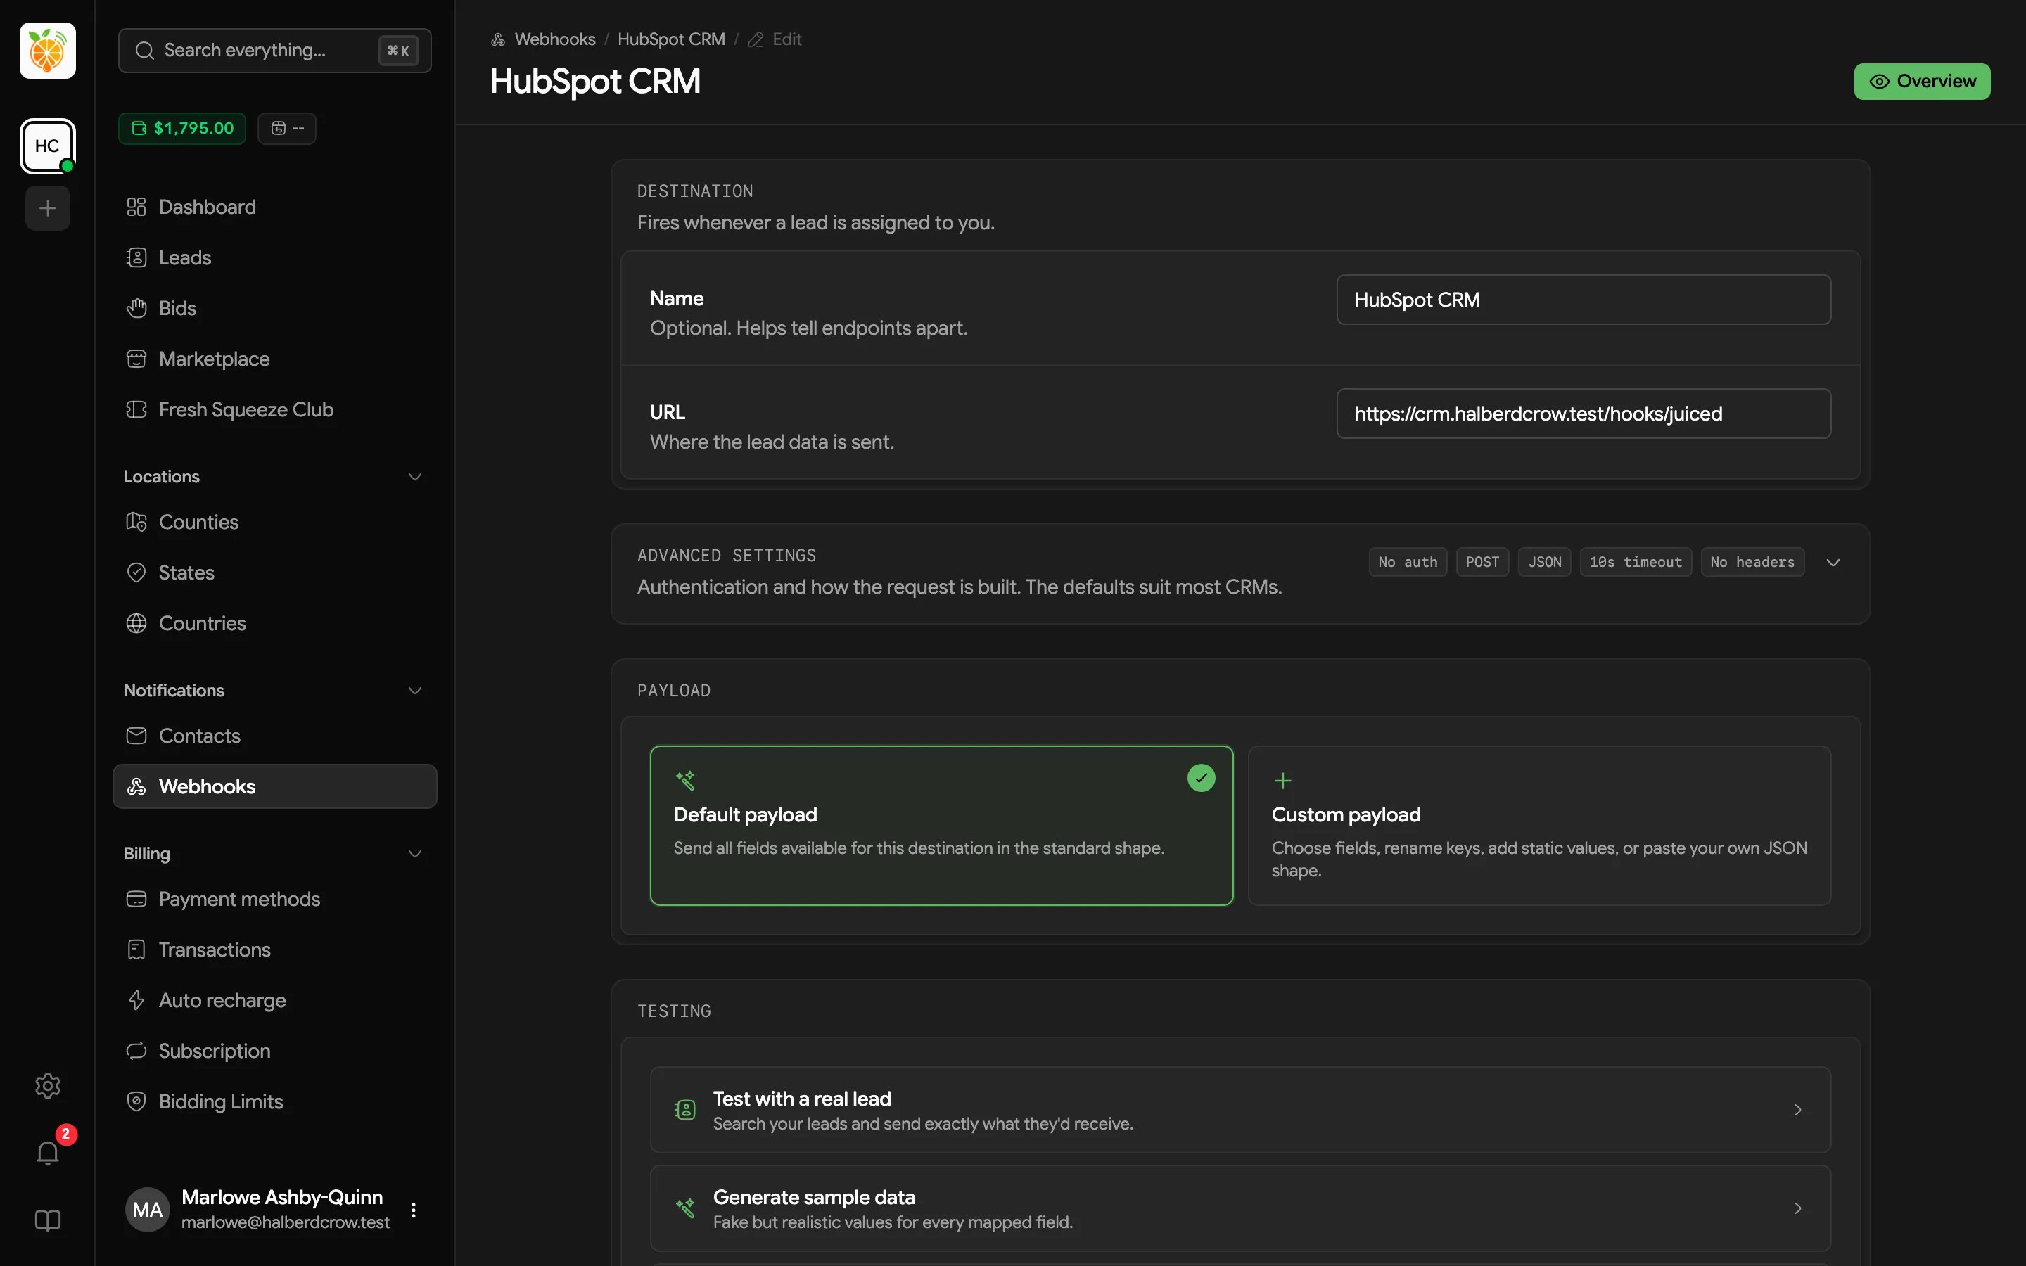Open Fresh Squeeze Club
This screenshot has width=2026, height=1266.
click(274, 409)
